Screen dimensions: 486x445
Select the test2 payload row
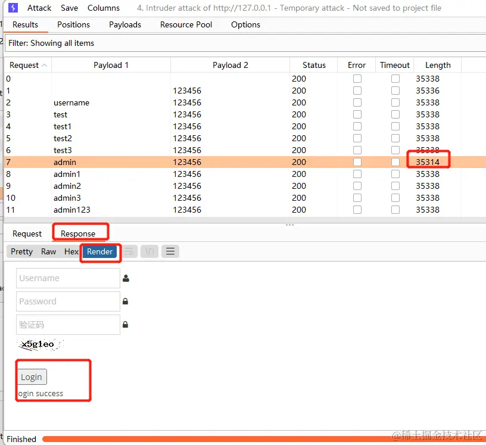[x=245, y=138]
